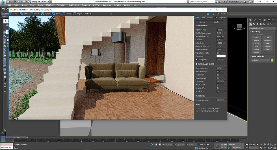Click the Erase icon in frame buffer toolbar
Viewport: 277px width, 150px height.
point(53,14)
